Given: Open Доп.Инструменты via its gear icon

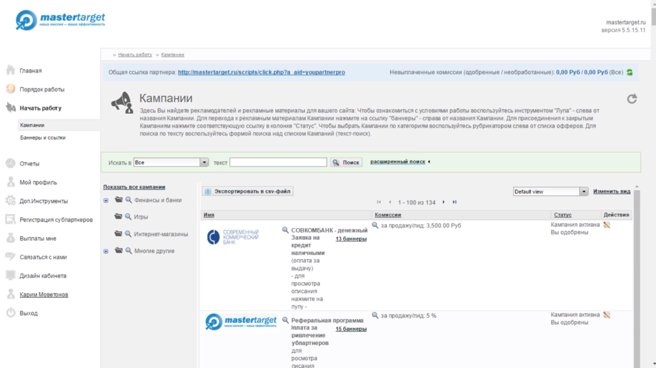Looking at the screenshot, I should point(11,201).
